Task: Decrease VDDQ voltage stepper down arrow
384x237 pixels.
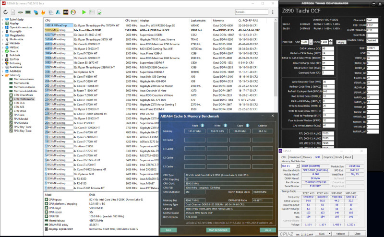Action: point(331,43)
